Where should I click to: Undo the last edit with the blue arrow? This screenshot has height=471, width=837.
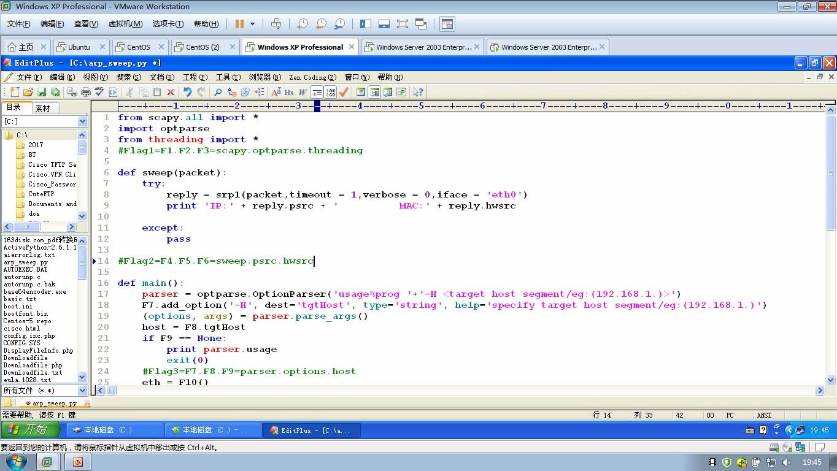188,92
